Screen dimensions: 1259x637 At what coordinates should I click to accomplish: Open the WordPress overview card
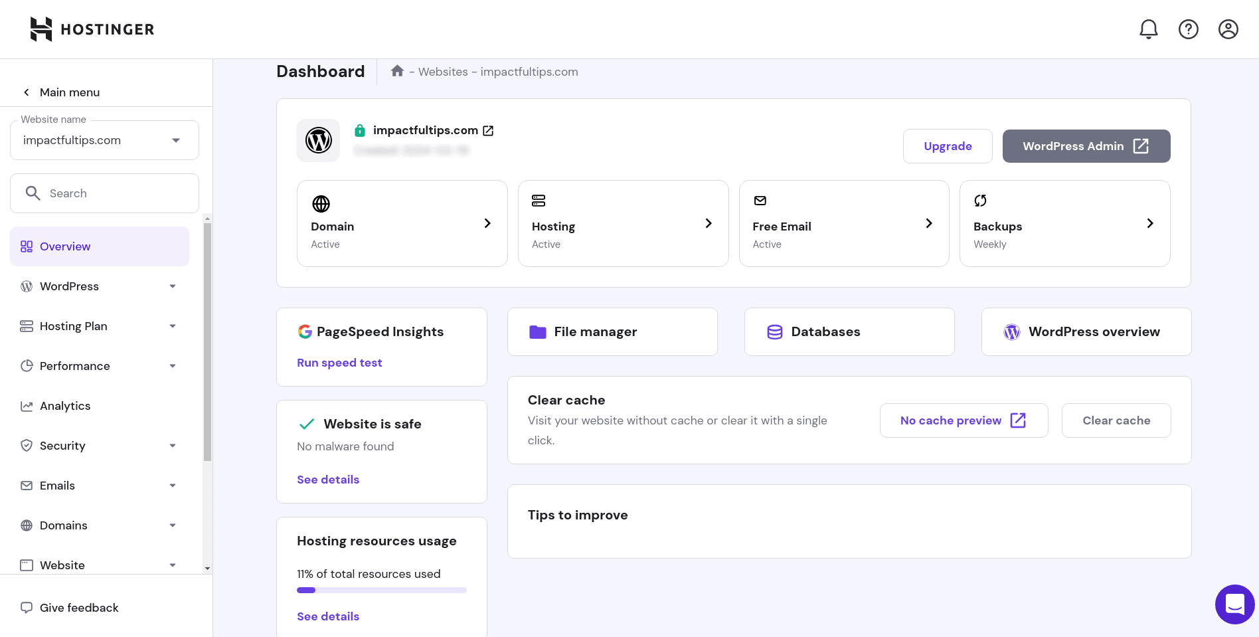pyautogui.click(x=1086, y=331)
